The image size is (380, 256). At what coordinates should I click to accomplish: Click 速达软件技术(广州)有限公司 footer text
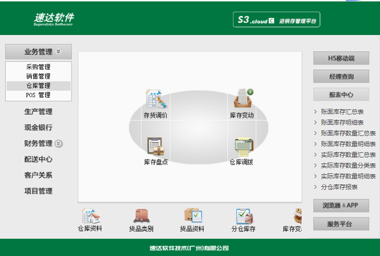[x=189, y=248]
